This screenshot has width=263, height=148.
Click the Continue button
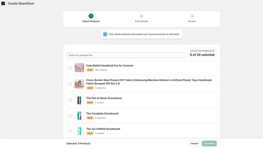tap(209, 143)
